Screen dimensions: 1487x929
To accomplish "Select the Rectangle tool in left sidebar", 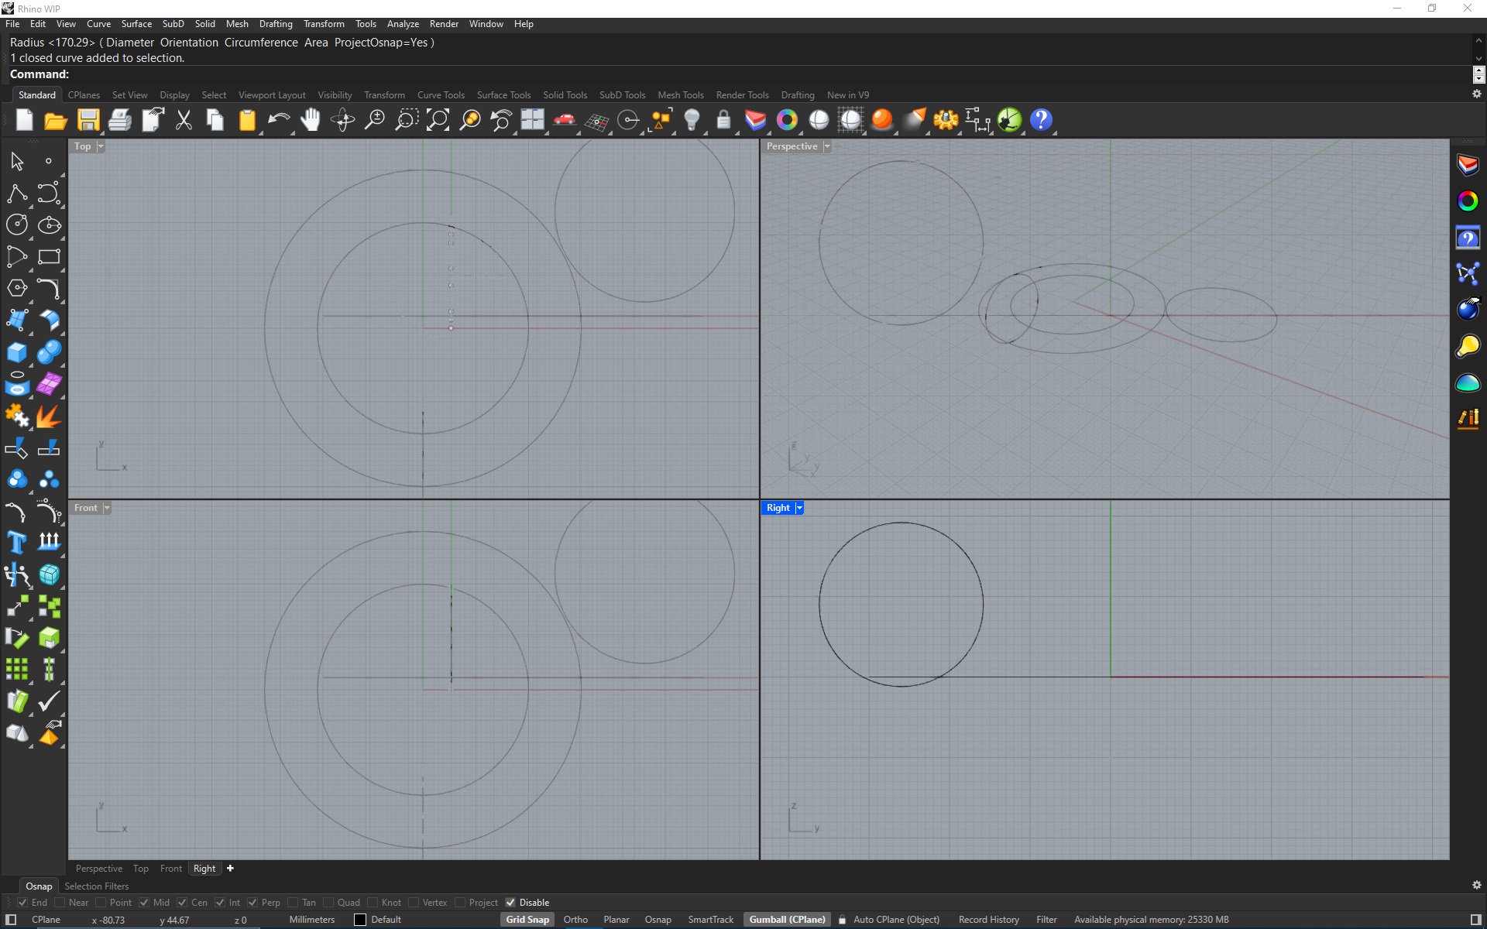I will 49,256.
